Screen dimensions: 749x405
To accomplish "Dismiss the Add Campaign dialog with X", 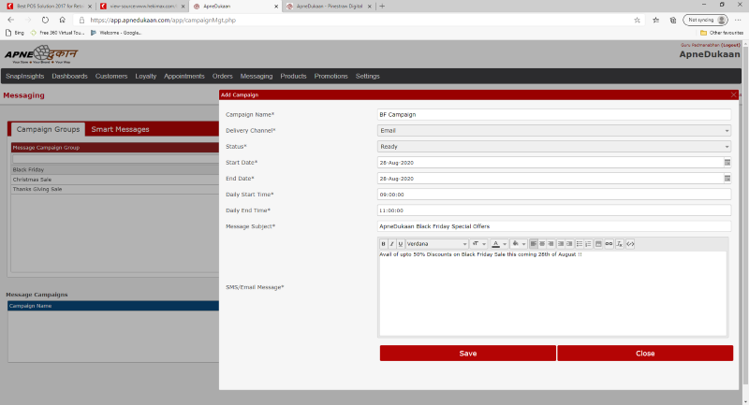I will (x=733, y=94).
